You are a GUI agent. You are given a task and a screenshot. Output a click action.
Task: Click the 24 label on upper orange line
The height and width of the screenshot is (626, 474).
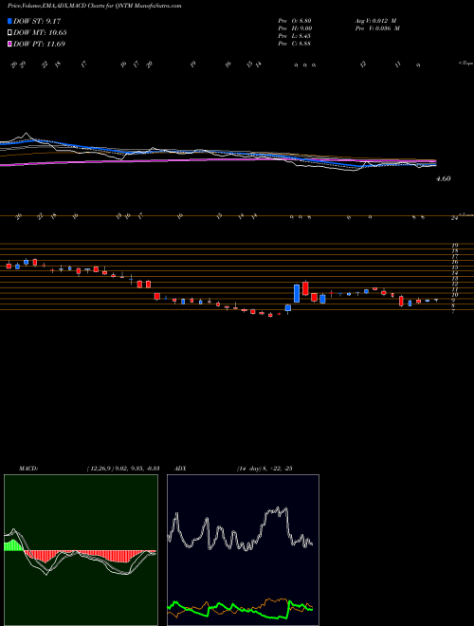click(x=454, y=218)
